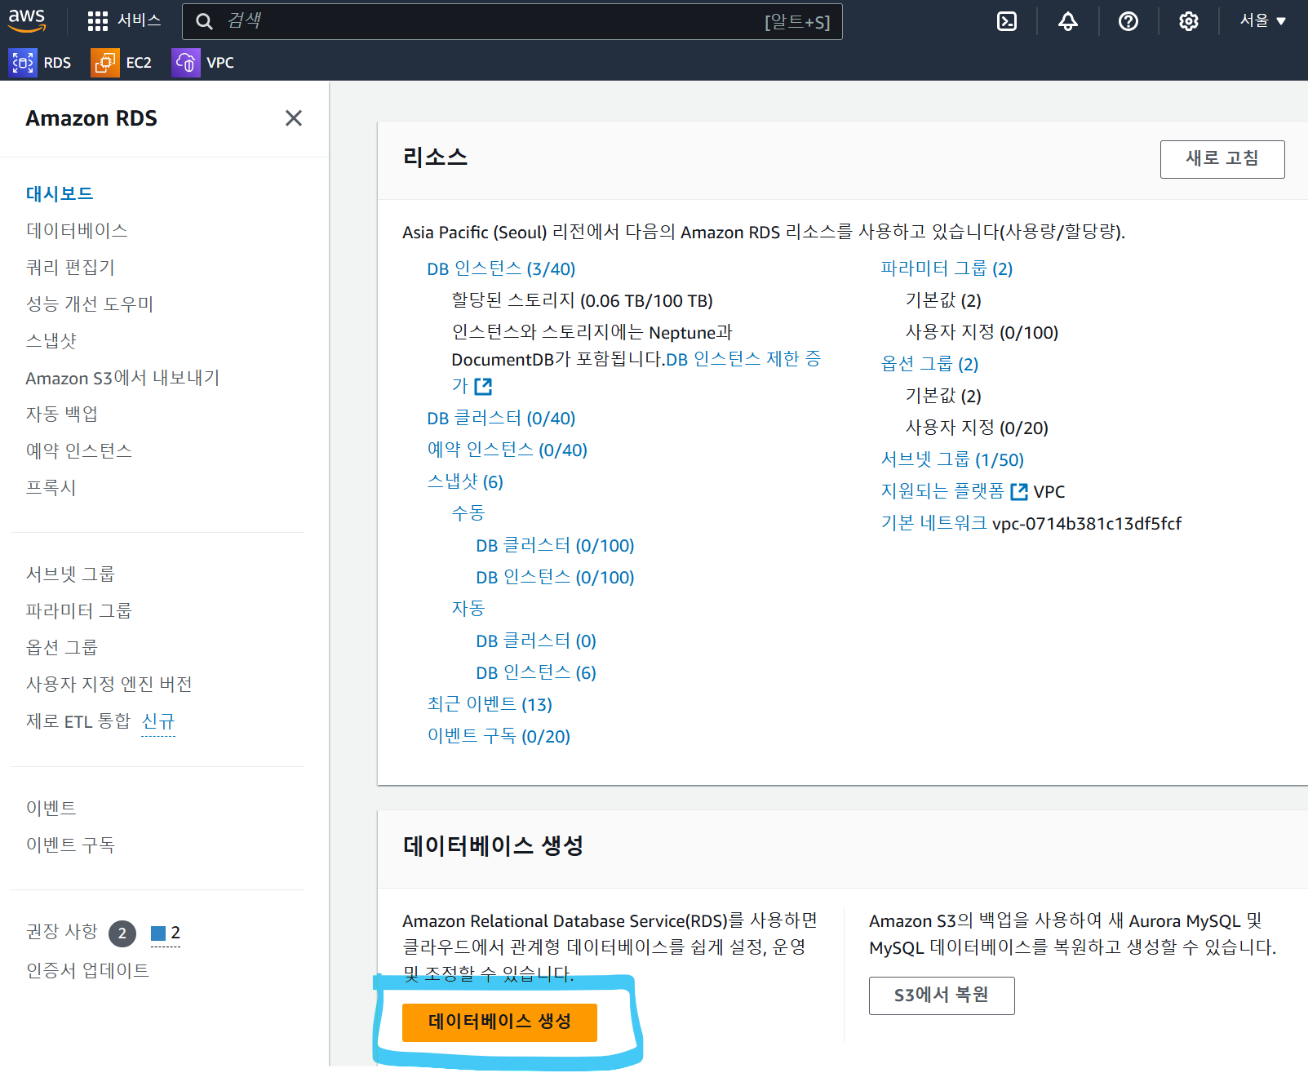Image resolution: width=1308 pixels, height=1073 pixels.
Task: Open 지원되는 플랫폼 link
Action: tap(942, 491)
